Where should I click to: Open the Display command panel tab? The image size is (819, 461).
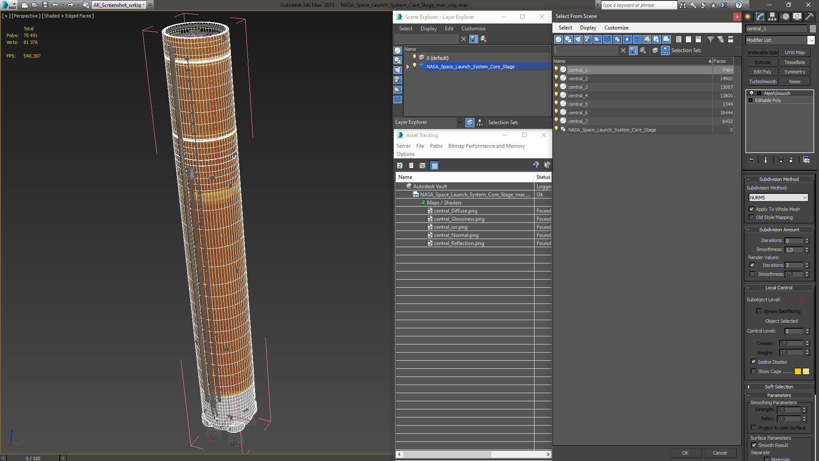[797, 17]
